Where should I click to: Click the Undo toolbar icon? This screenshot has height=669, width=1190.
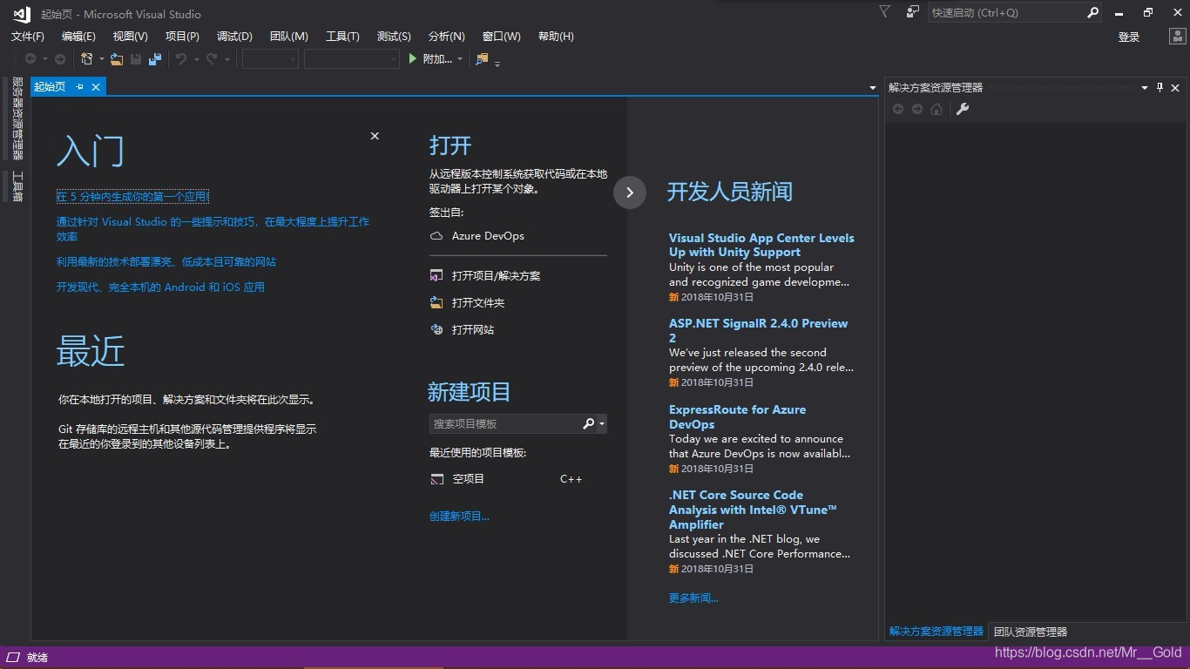click(181, 59)
